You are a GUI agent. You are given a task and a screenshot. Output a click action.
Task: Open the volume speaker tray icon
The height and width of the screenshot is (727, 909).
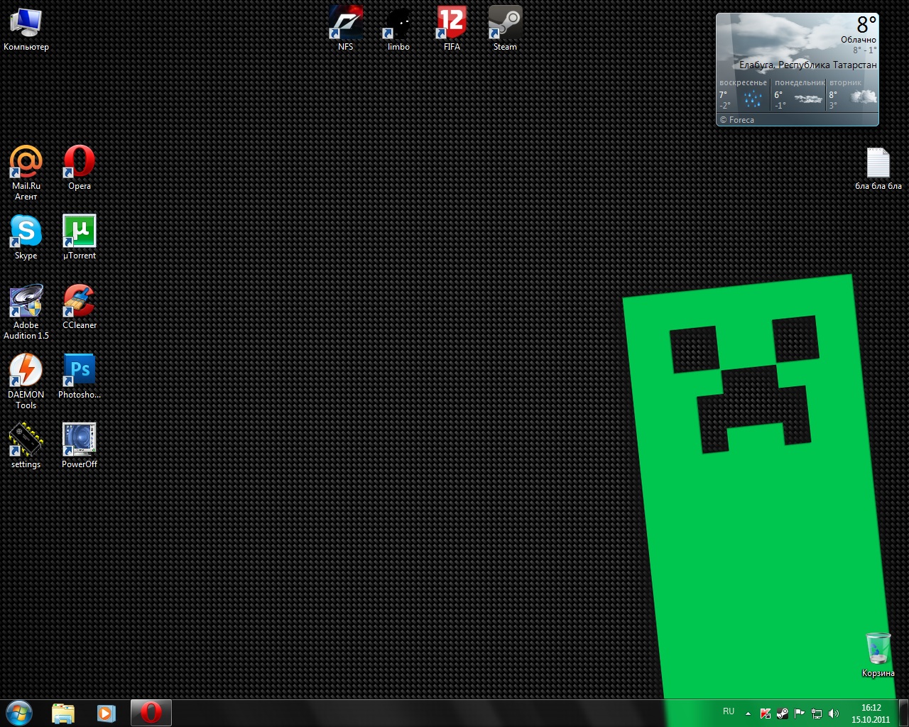[x=834, y=714]
